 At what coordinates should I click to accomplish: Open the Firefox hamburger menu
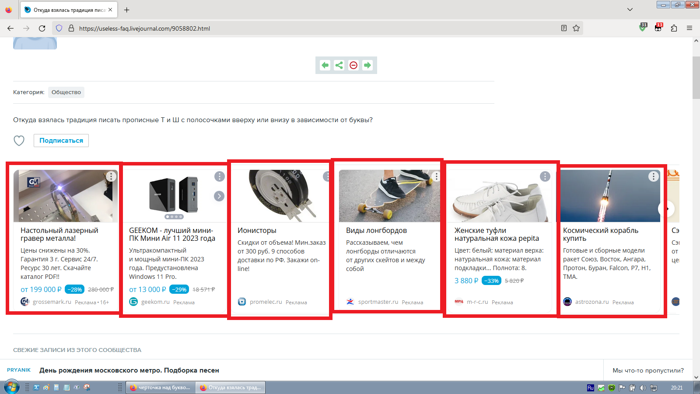click(690, 28)
